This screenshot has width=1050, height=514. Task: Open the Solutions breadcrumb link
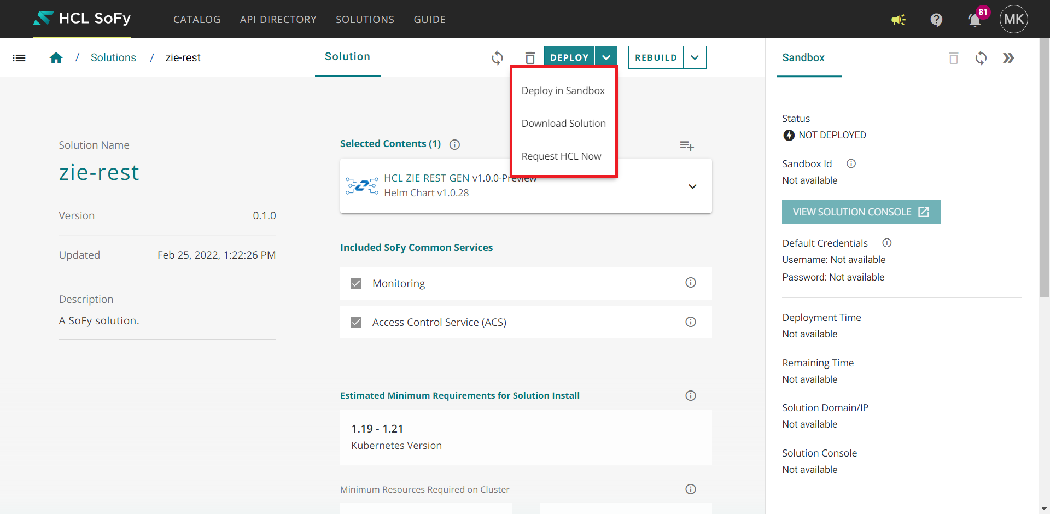click(113, 58)
